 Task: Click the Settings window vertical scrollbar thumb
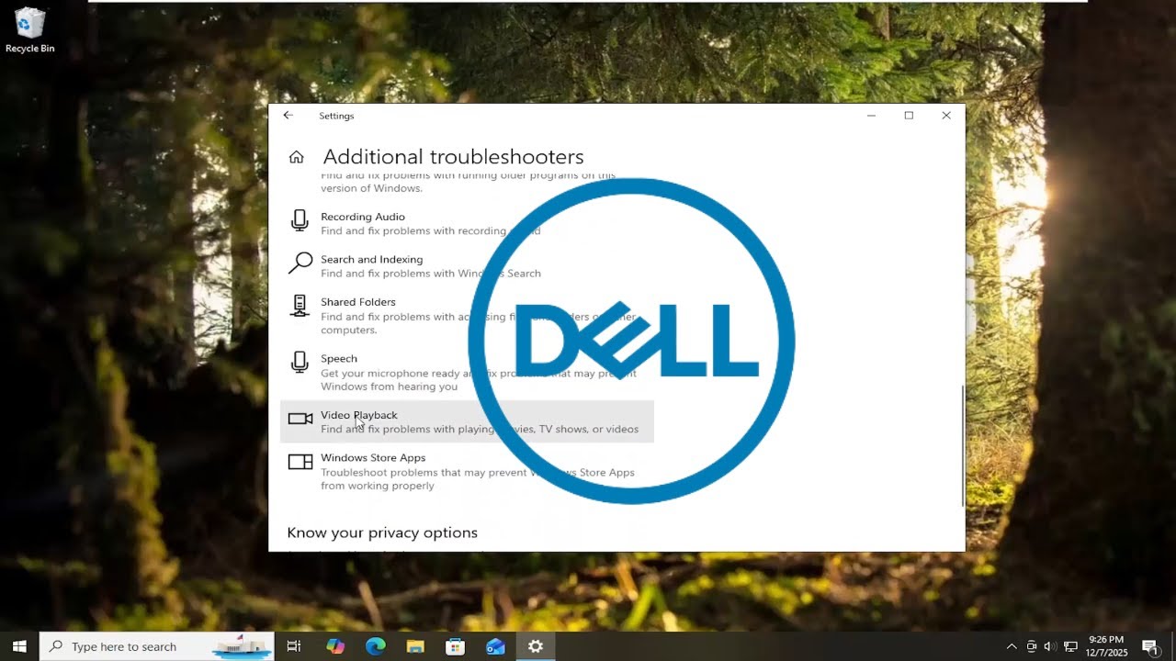[x=962, y=445]
